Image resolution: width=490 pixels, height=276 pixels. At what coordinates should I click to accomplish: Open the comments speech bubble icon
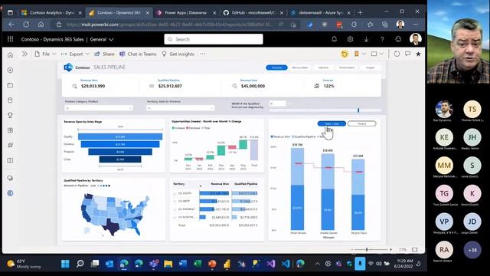[407, 54]
